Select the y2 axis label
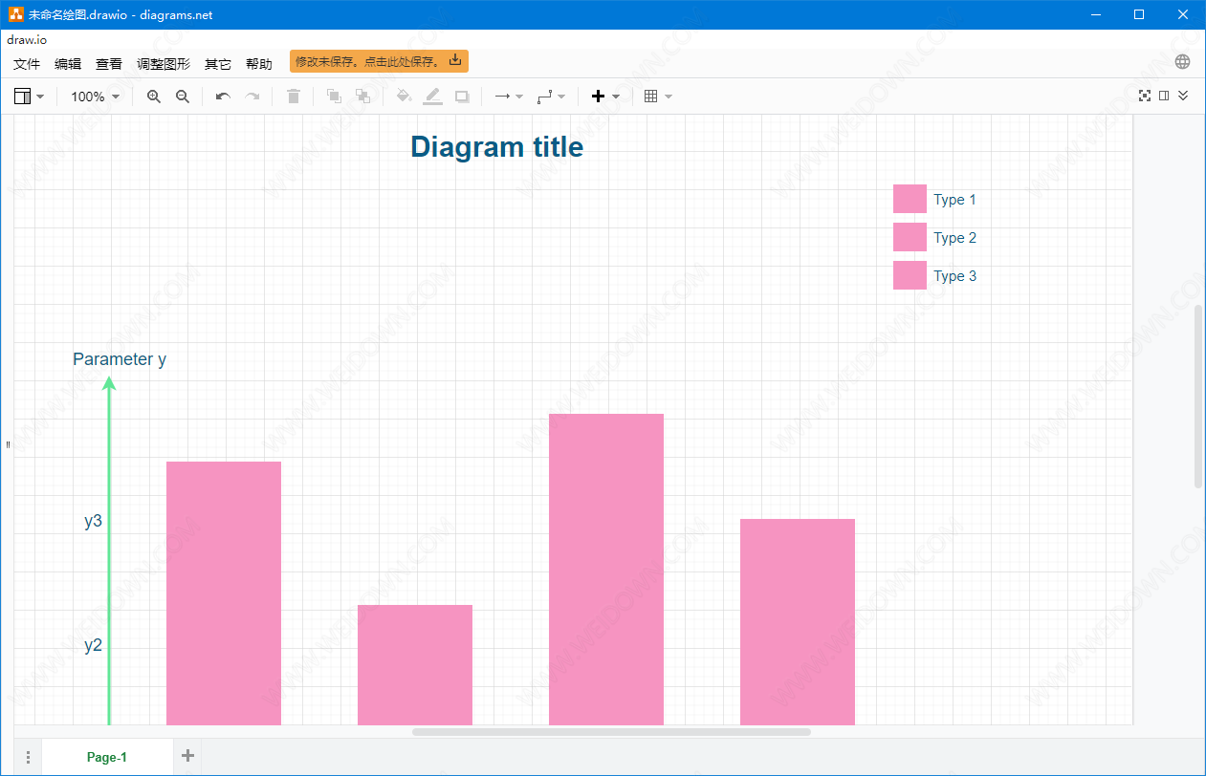 point(93,645)
